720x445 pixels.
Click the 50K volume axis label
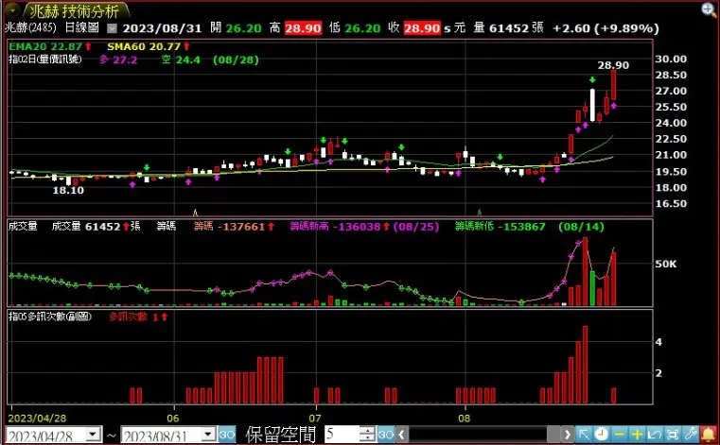pos(666,264)
